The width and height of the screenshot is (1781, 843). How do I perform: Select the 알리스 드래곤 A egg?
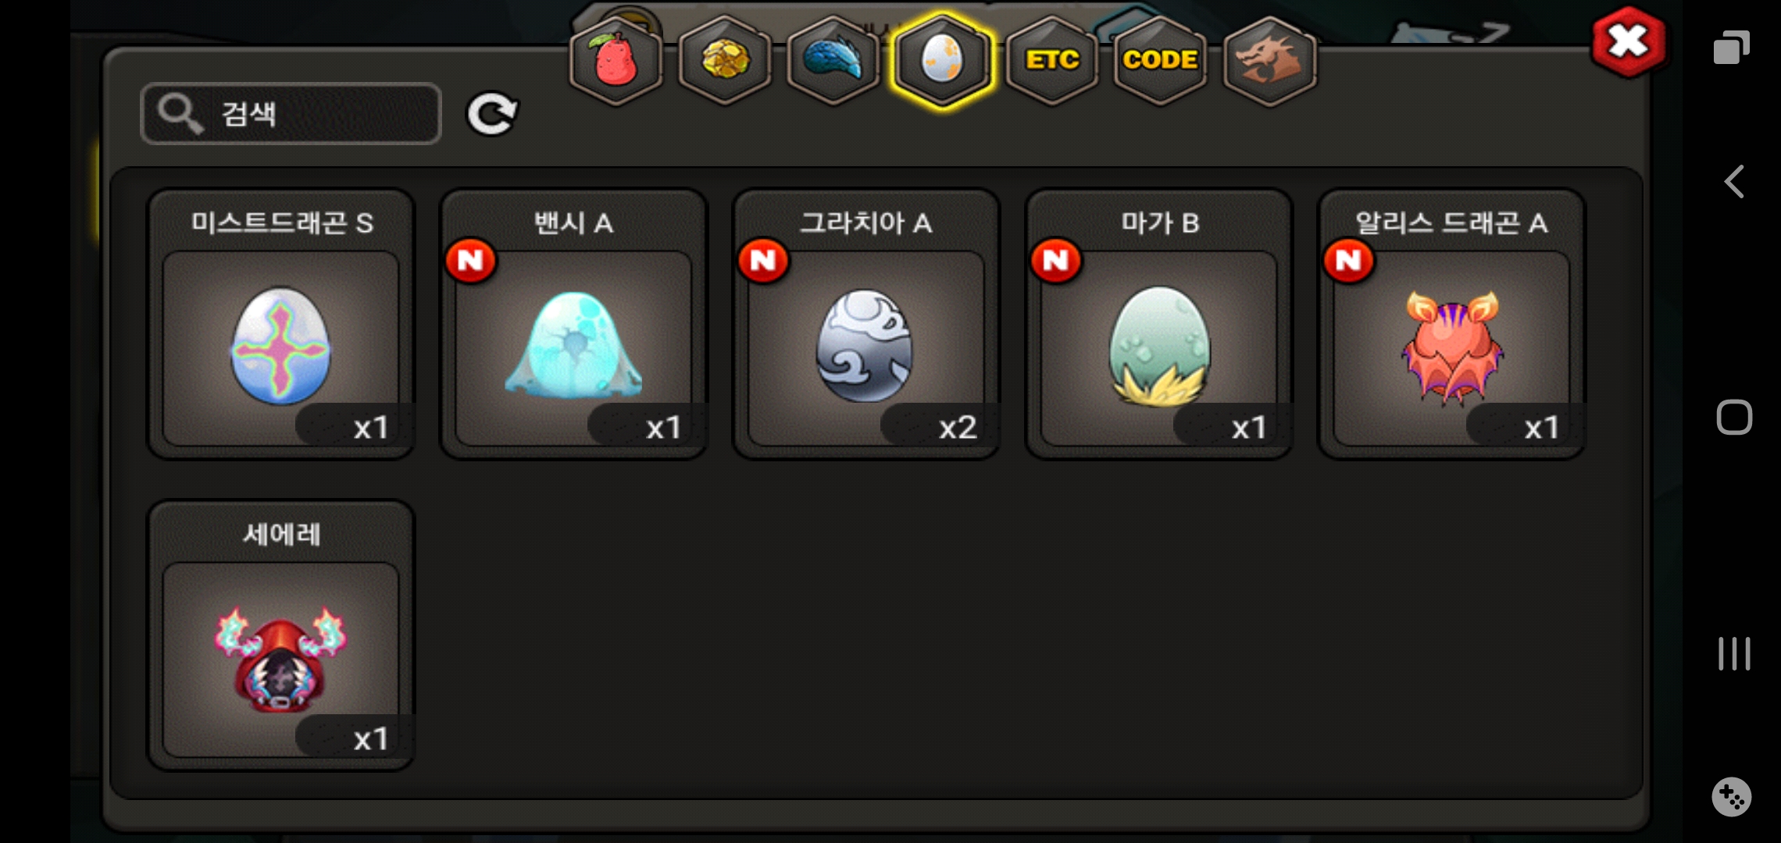point(1451,325)
